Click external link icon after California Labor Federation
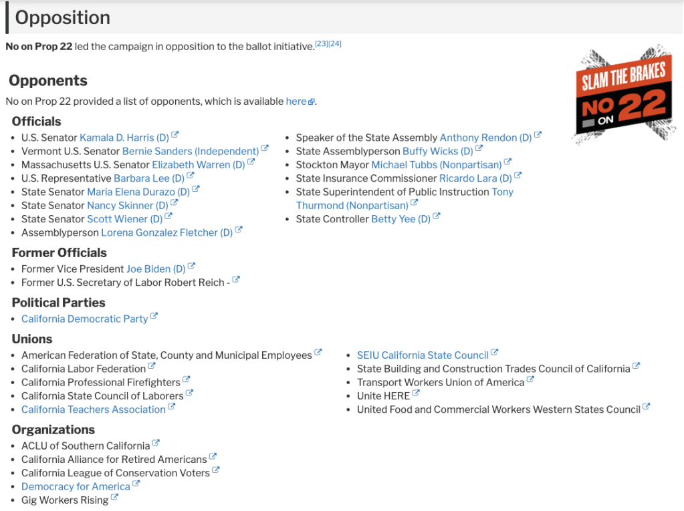The width and height of the screenshot is (684, 511). tap(152, 367)
